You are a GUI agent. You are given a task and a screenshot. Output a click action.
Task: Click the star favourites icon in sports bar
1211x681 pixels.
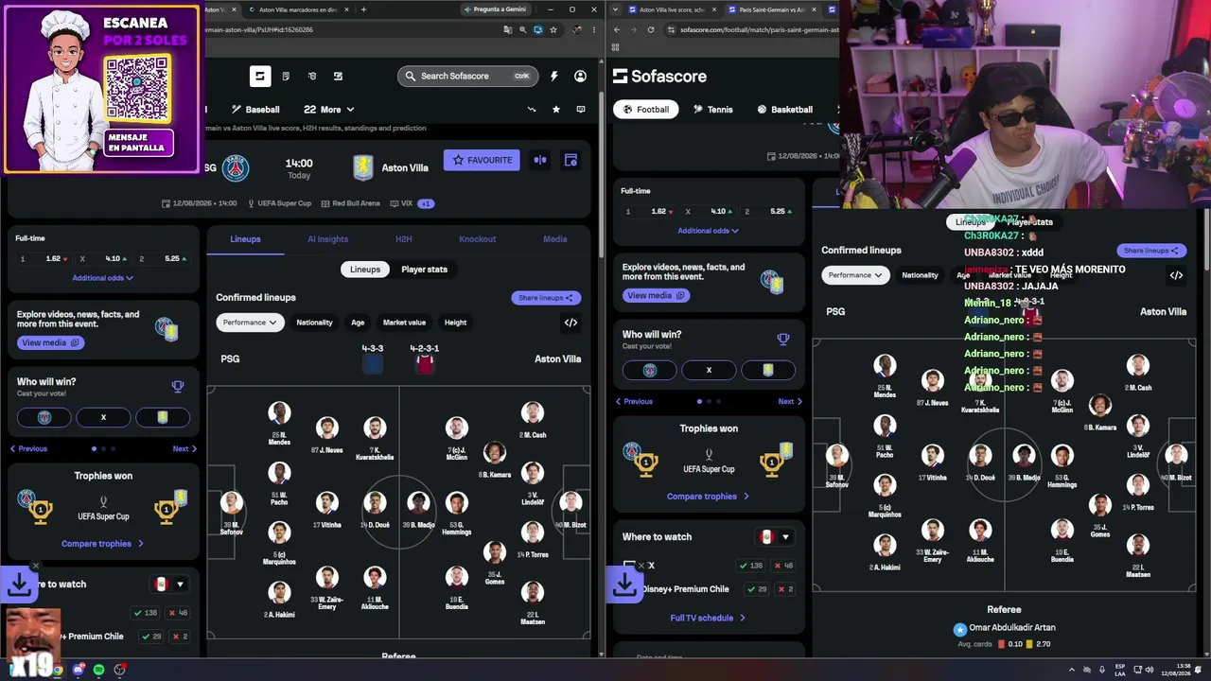556,110
